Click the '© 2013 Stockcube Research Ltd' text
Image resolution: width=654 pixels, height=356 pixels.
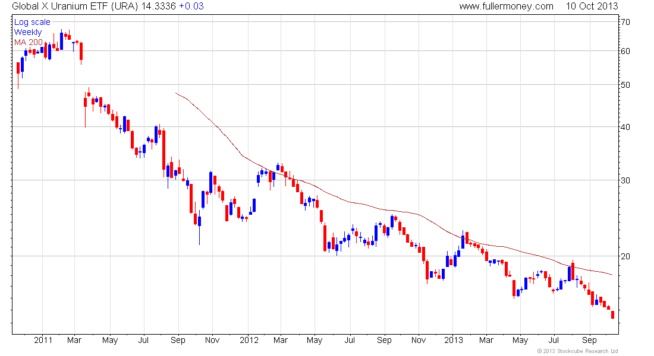pyautogui.click(x=577, y=351)
